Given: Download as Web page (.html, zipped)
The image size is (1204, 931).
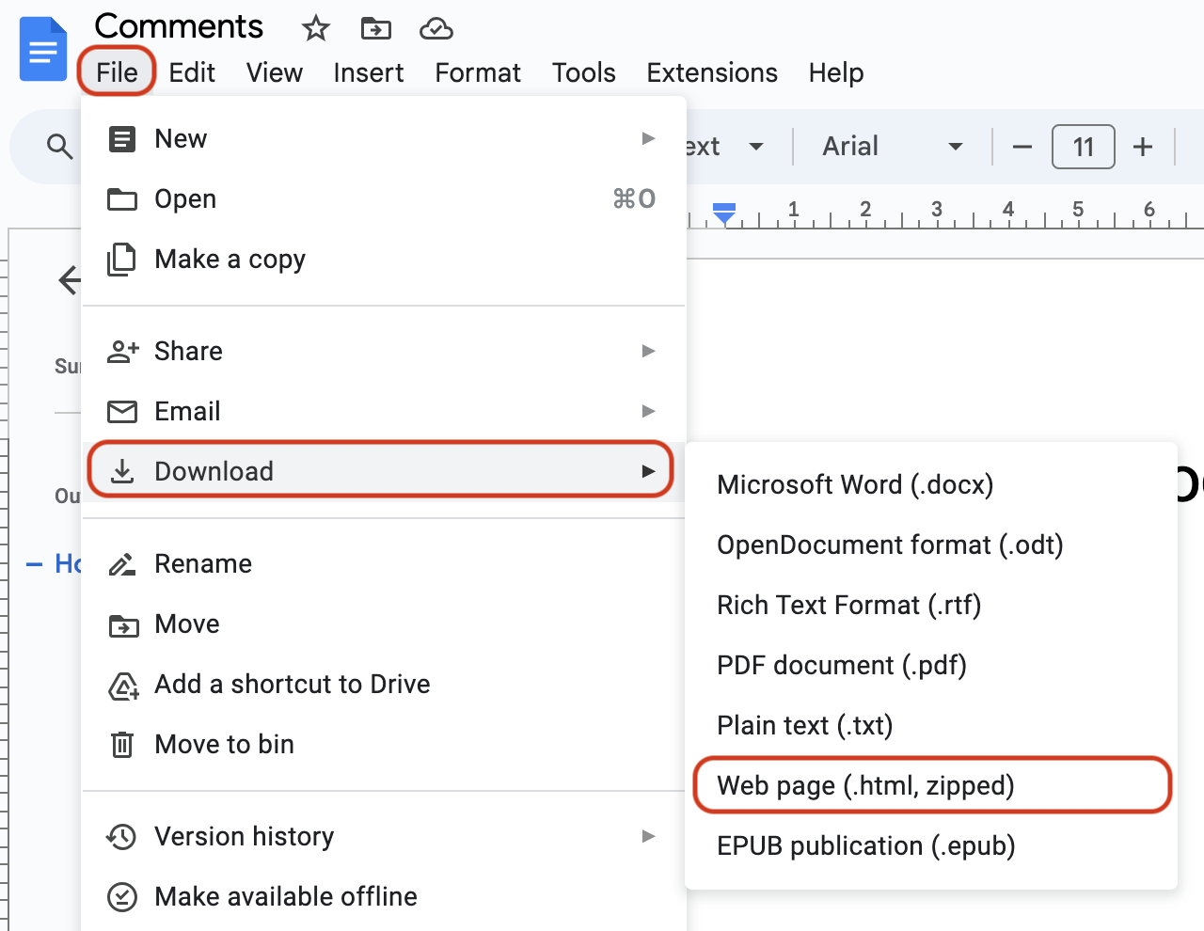Looking at the screenshot, I should pyautogui.click(x=931, y=786).
